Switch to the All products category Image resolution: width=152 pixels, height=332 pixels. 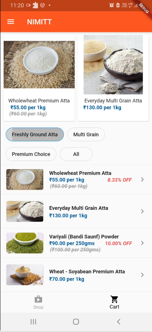[76, 154]
